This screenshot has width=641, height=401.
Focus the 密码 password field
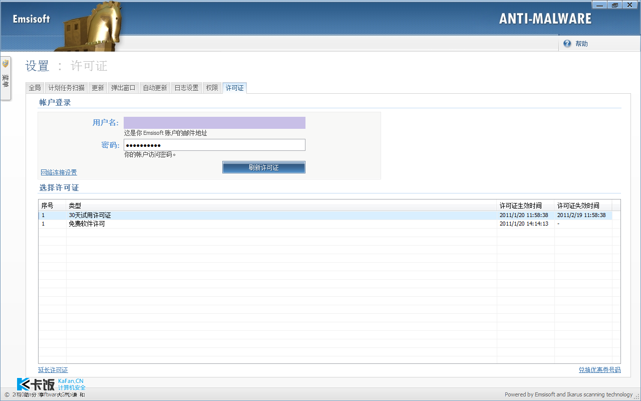coord(214,145)
